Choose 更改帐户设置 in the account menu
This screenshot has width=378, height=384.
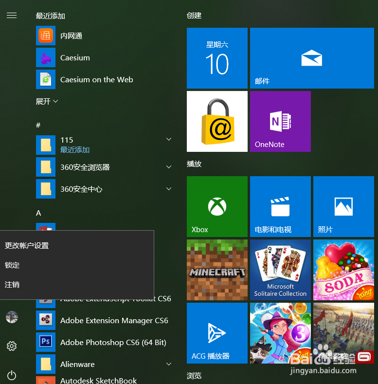pyautogui.click(x=77, y=245)
